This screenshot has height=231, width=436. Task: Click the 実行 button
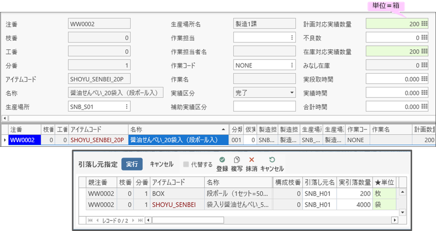pyautogui.click(x=132, y=164)
